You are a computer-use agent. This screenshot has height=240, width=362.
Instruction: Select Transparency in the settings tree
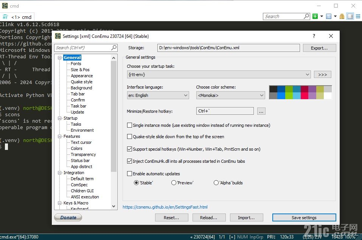pyautogui.click(x=83, y=154)
